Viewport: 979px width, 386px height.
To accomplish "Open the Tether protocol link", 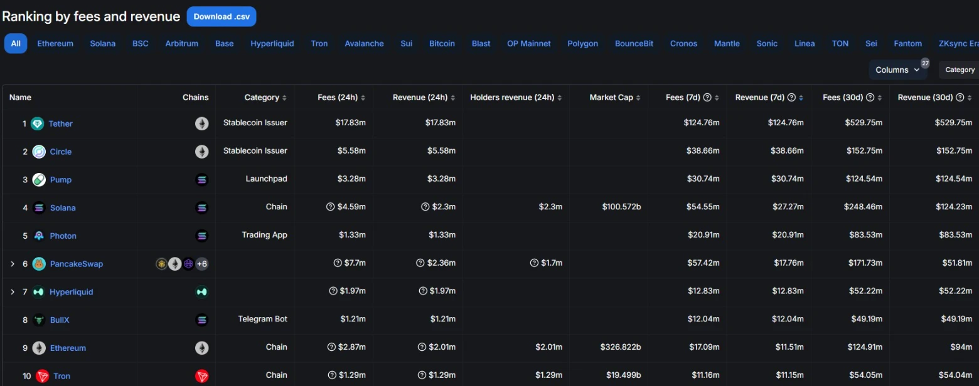I will (x=61, y=123).
